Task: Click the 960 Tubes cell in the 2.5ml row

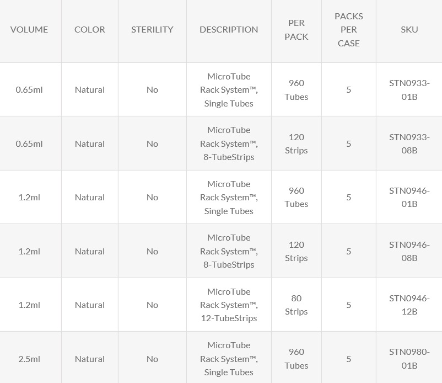Action: pos(297,359)
